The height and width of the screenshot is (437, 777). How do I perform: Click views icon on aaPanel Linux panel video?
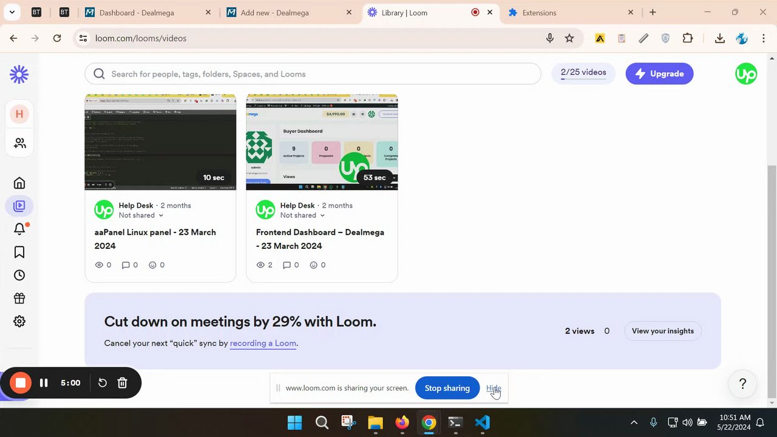pyautogui.click(x=100, y=265)
